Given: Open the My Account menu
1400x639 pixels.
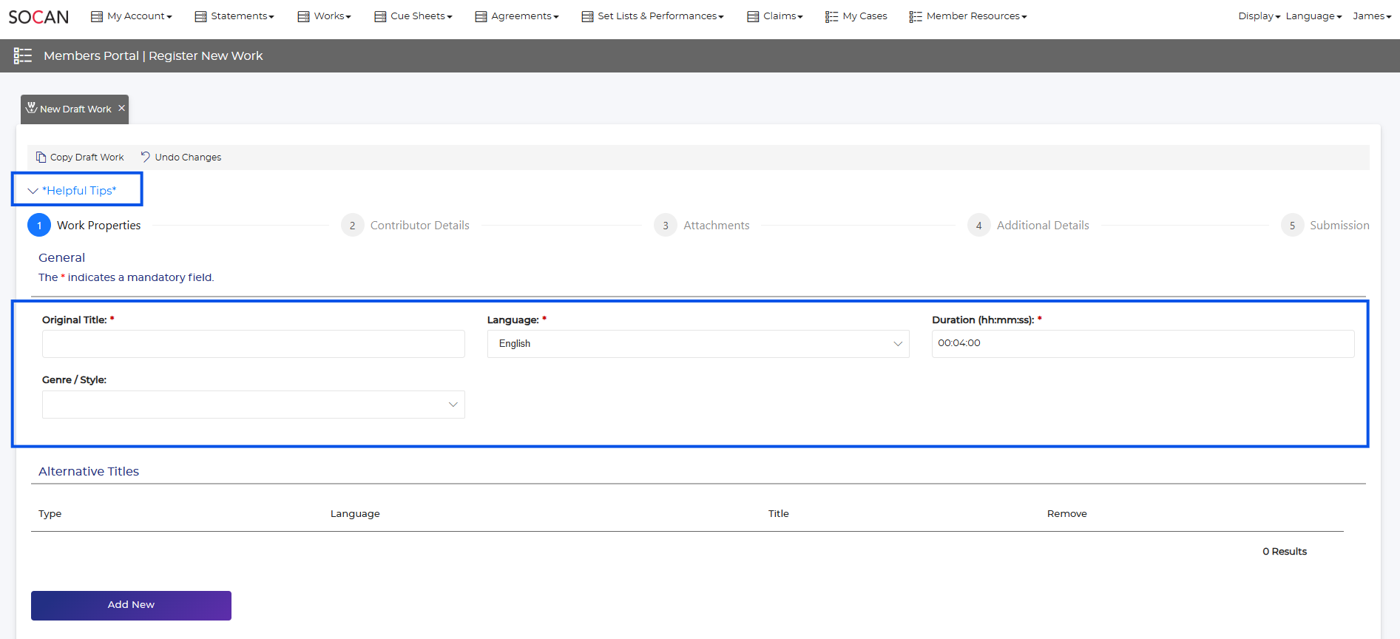Looking at the screenshot, I should (x=132, y=16).
